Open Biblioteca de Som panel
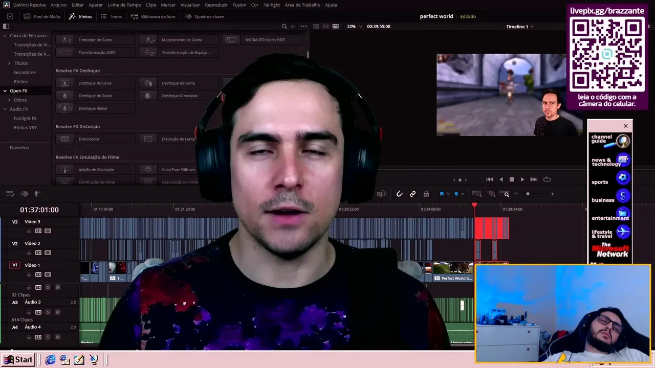Viewport: 655px width, 368px height. (153, 16)
